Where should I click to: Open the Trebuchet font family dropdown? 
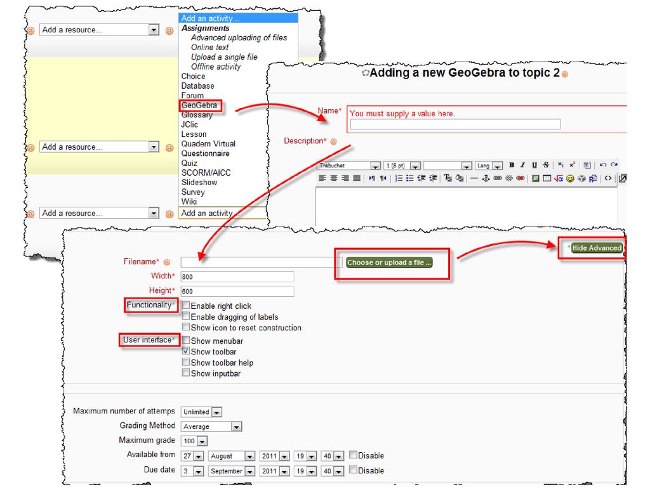click(349, 166)
